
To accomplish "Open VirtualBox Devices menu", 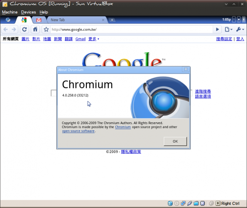I will coord(29,12).
